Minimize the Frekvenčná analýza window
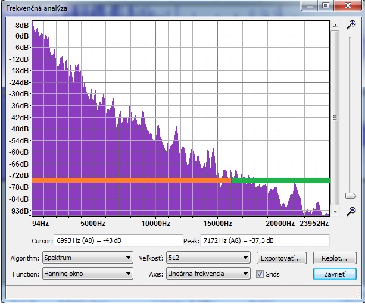The height and width of the screenshot is (304, 365). [308, 7]
